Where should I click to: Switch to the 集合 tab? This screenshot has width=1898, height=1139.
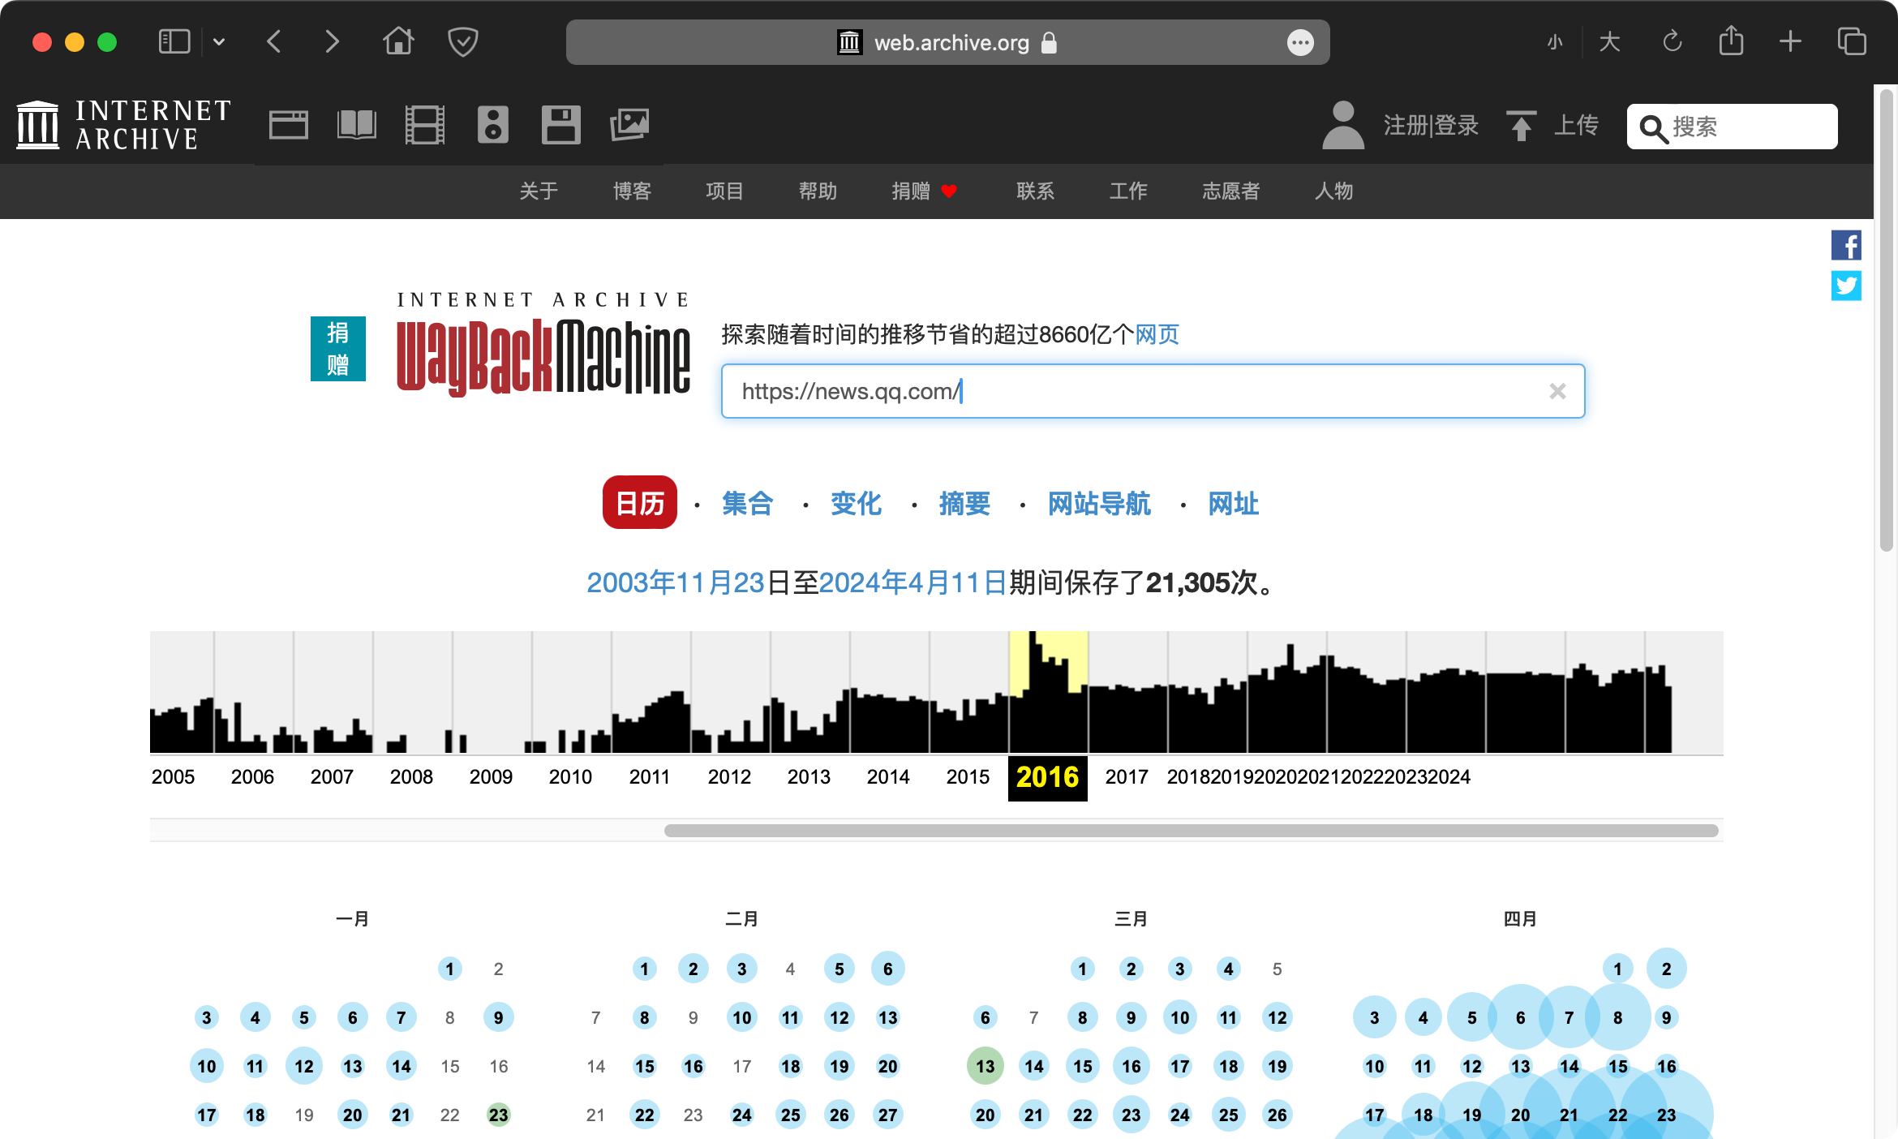pos(747,504)
